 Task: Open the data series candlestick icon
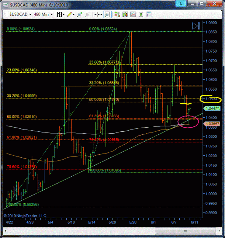coord(125,14)
